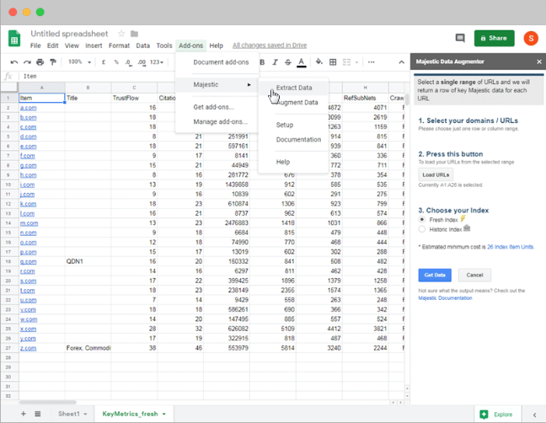Decrease decimal places icon
Viewport: 546px width, 423px height.
(128, 62)
